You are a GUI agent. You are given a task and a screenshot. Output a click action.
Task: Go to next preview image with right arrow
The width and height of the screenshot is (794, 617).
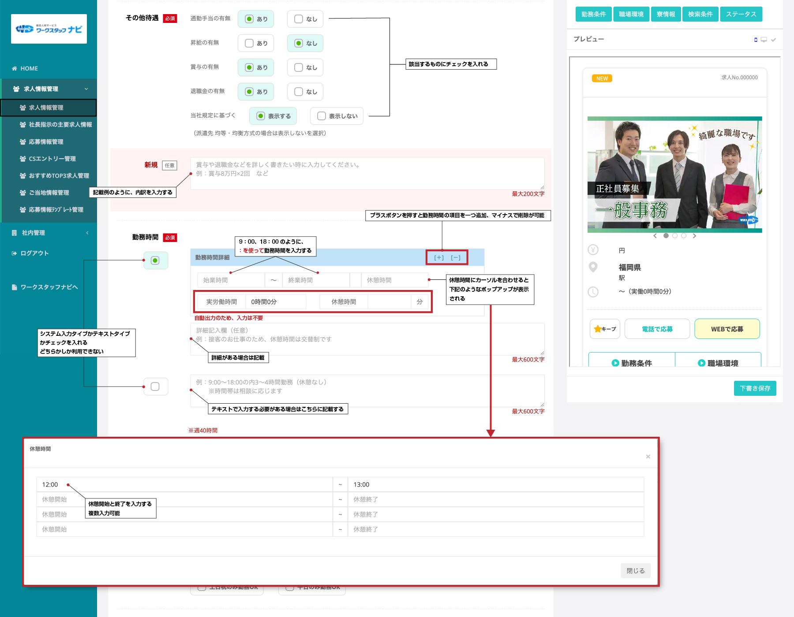[694, 236]
